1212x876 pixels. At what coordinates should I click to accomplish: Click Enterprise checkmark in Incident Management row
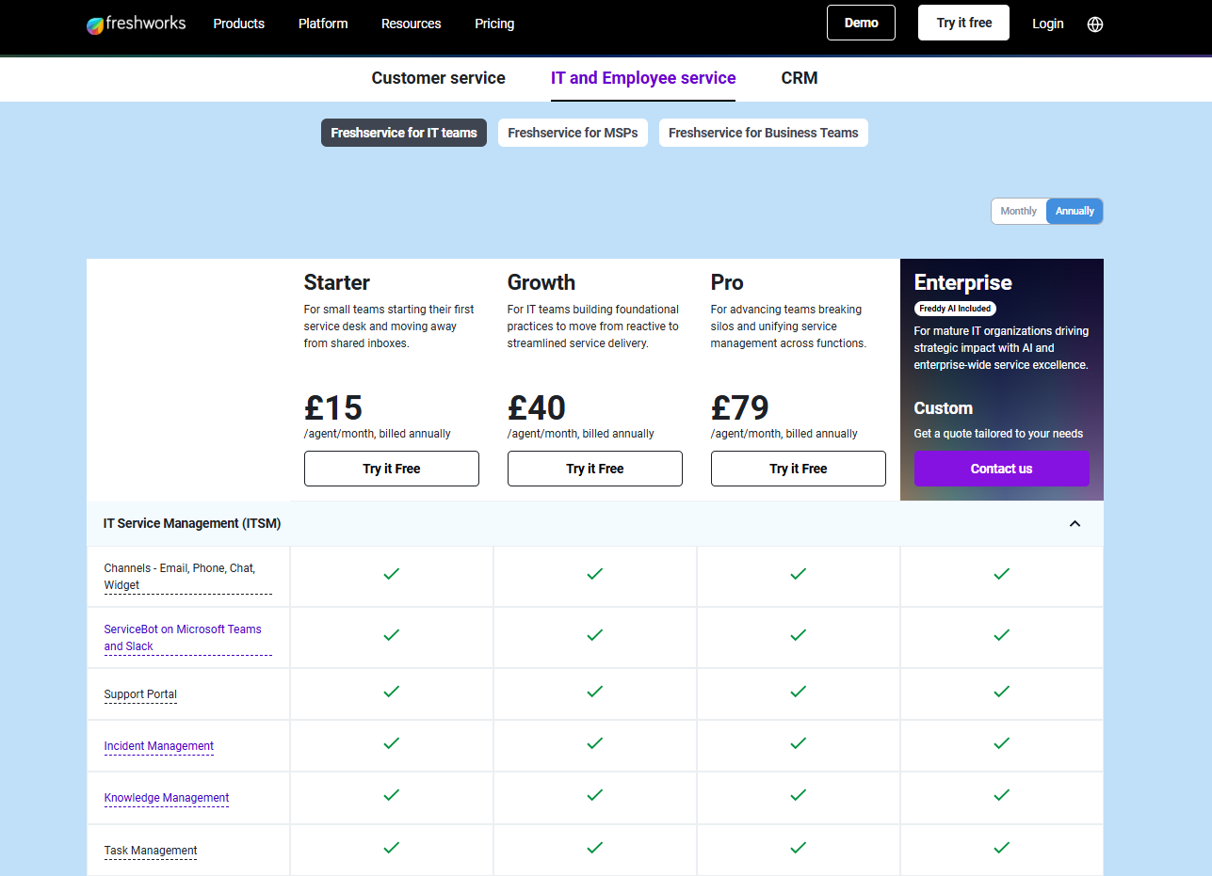(1001, 743)
